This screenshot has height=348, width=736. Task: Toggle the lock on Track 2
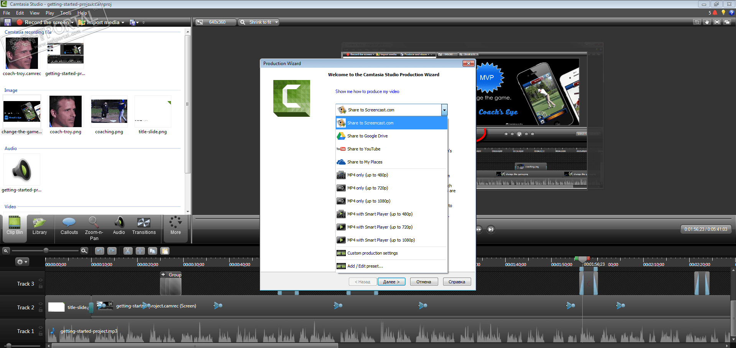point(41,310)
